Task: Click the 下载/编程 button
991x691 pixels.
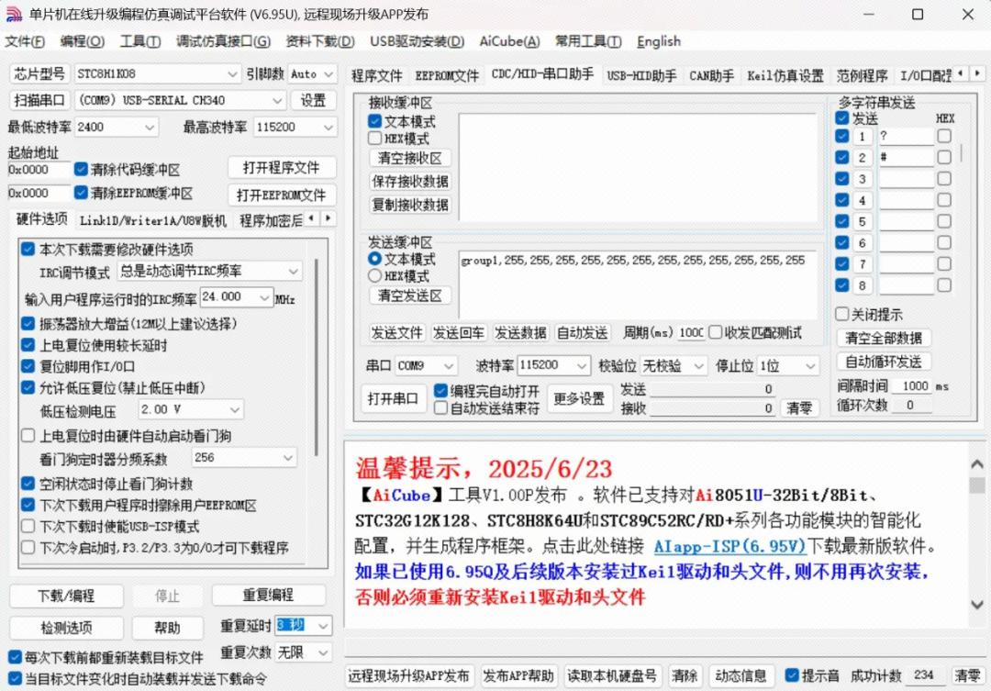Action: point(66,596)
